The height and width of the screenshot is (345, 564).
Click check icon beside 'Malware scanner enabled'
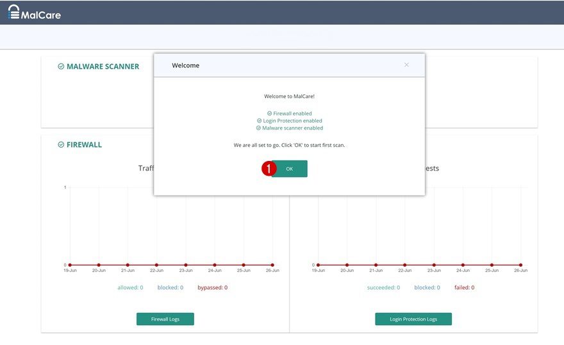[x=258, y=128]
